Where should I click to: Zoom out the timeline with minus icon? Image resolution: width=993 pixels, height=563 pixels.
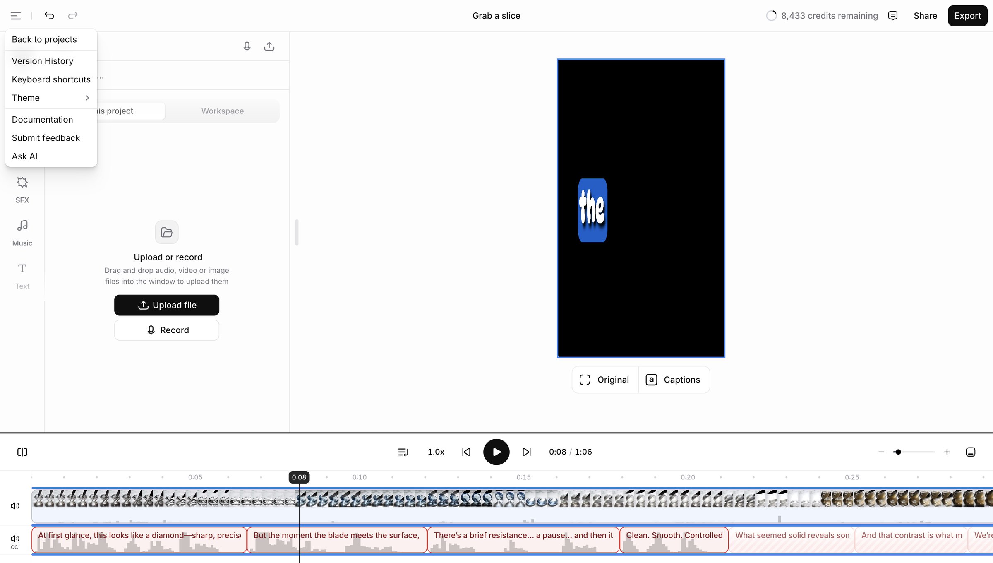tap(881, 452)
